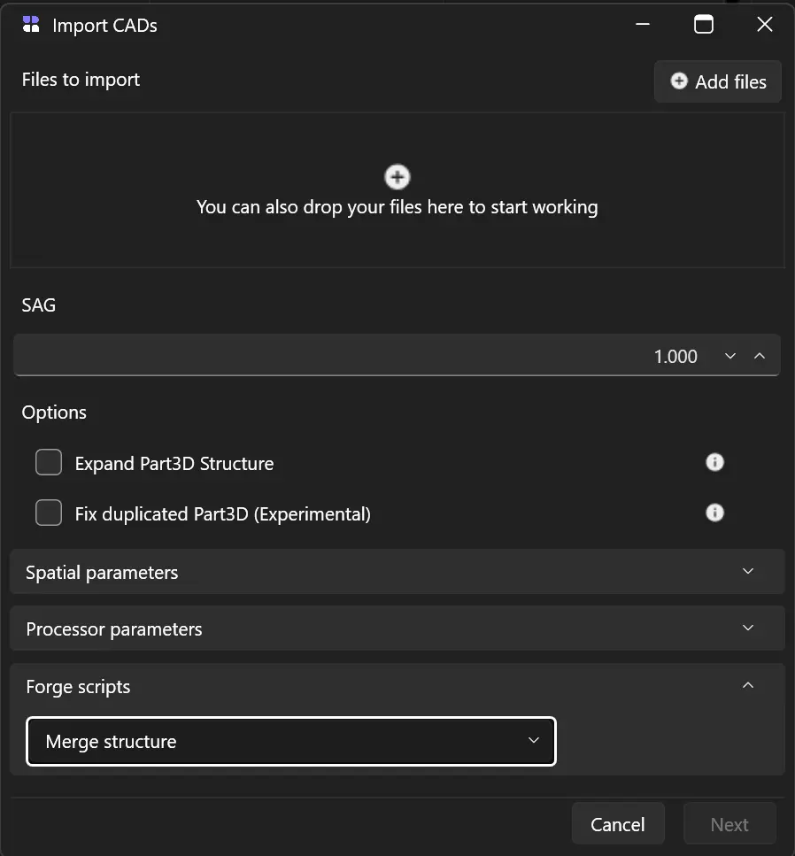Maximize the Import CADs window
The height and width of the screenshot is (856, 795).
click(704, 25)
